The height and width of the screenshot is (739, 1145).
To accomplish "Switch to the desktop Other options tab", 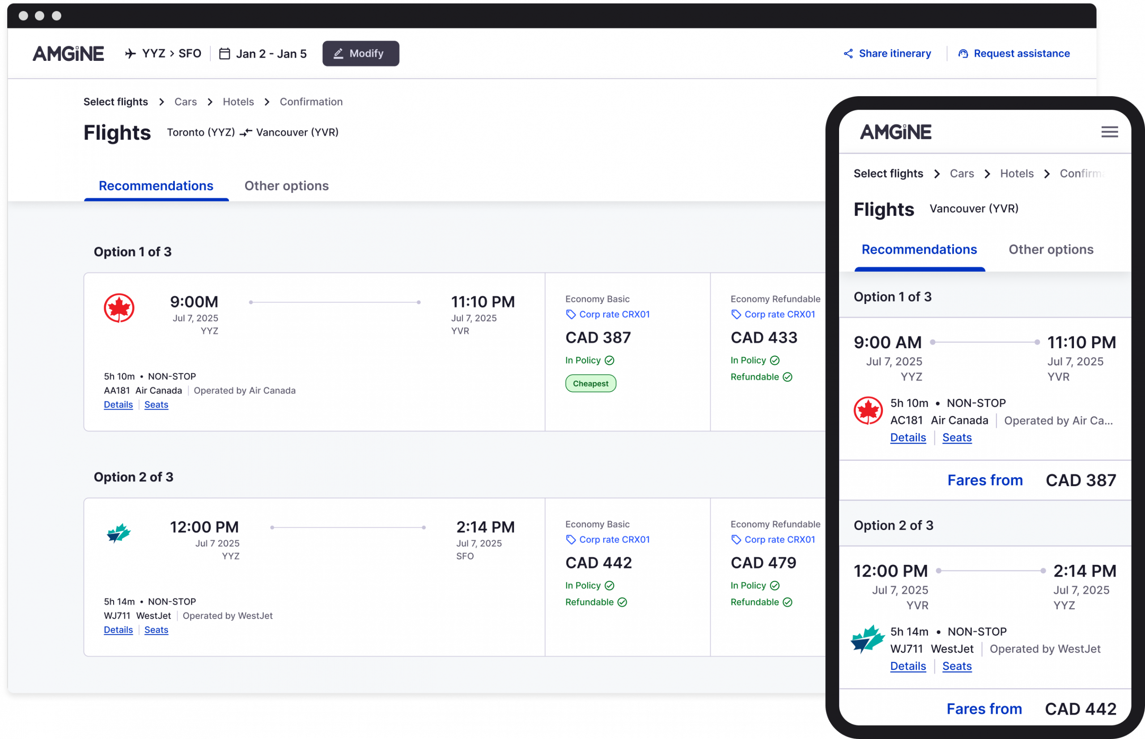I will tap(286, 186).
